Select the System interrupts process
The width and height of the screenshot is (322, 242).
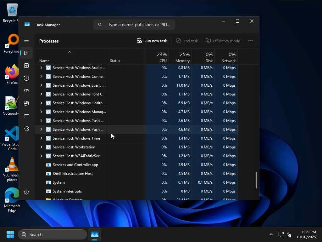[x=67, y=191]
